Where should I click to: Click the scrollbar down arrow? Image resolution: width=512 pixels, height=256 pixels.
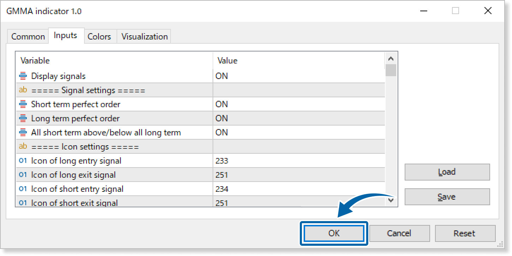(391, 200)
